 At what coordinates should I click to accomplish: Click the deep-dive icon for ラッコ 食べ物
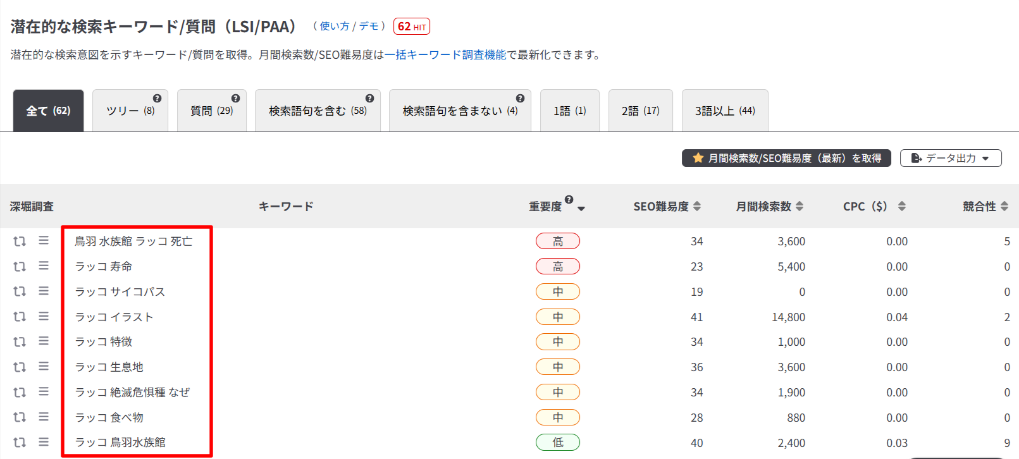pos(20,418)
